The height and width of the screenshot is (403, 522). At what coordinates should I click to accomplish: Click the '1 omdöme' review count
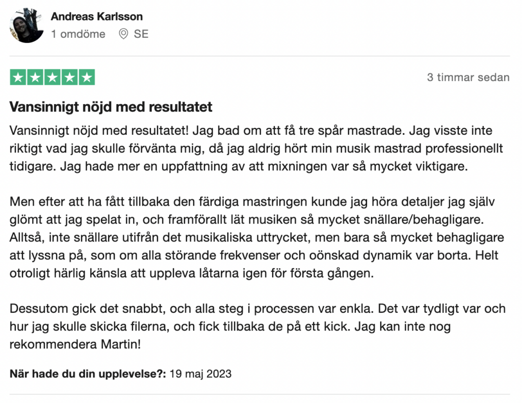78,34
